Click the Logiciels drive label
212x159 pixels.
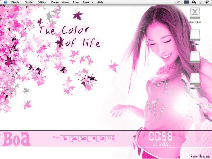pos(195,88)
